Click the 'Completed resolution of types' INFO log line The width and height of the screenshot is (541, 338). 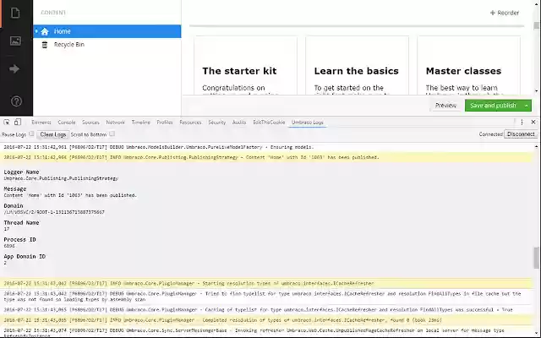(267, 320)
